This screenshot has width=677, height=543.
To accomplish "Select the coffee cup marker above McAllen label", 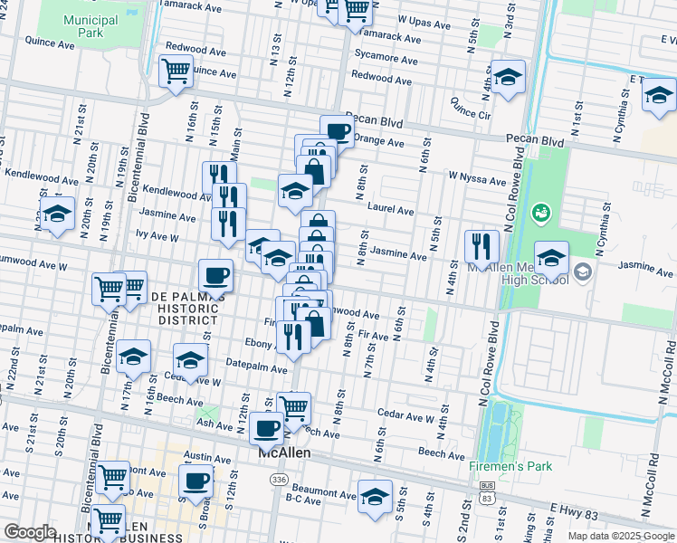I will coord(266,429).
